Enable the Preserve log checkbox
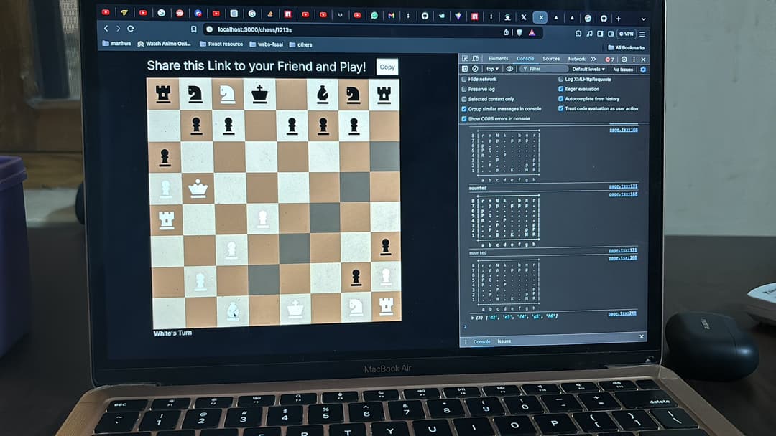The height and width of the screenshot is (436, 776). click(x=463, y=89)
